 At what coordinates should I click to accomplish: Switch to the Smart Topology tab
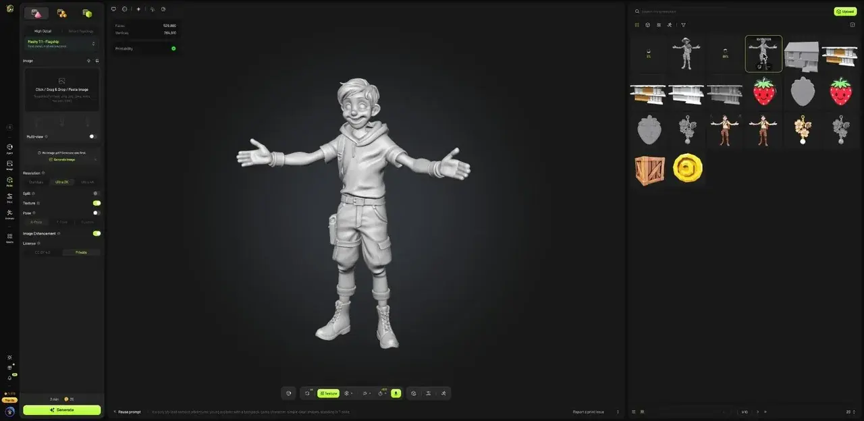tap(81, 31)
